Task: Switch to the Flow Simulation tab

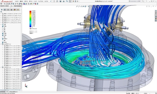Action: pos(18,6)
